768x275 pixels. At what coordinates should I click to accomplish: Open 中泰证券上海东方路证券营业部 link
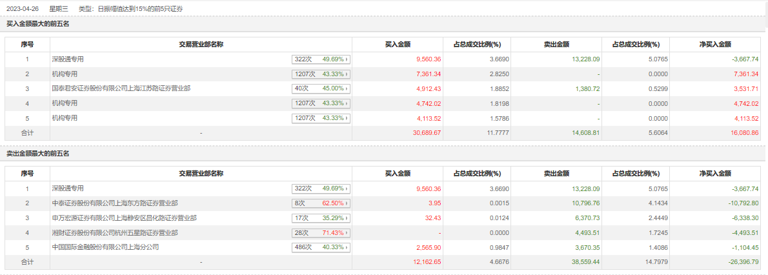pos(115,203)
